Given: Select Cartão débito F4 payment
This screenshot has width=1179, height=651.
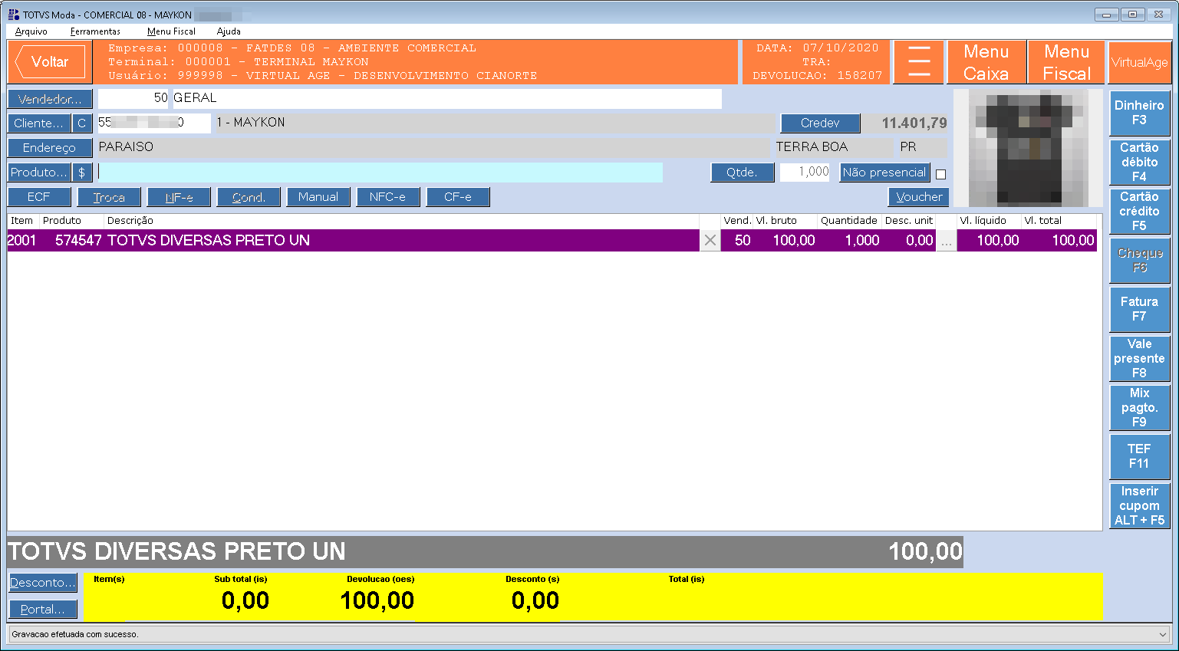Looking at the screenshot, I should point(1139,162).
